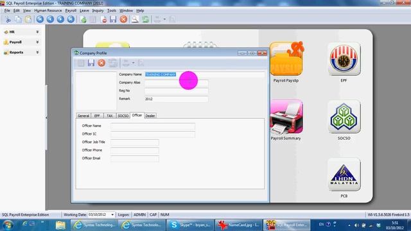Click the Paste clipboard icon in main toolbar

pyautogui.click(x=28, y=19)
